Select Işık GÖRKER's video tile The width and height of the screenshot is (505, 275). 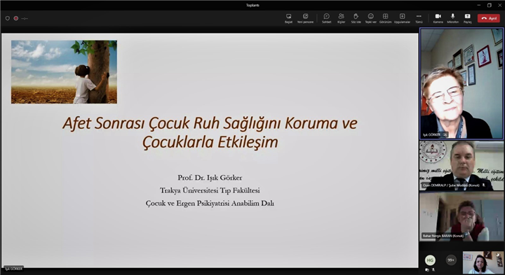(462, 83)
